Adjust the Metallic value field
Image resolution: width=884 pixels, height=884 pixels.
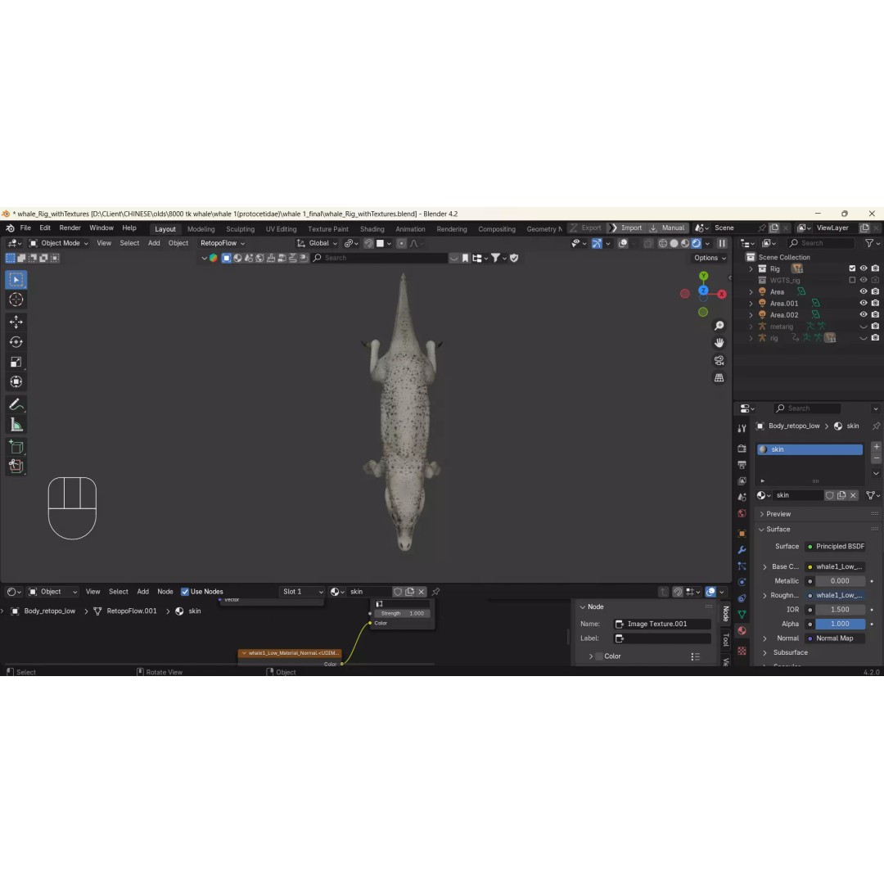tap(840, 580)
